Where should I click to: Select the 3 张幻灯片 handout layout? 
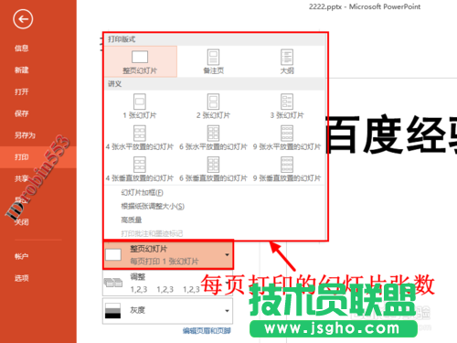tap(287, 106)
